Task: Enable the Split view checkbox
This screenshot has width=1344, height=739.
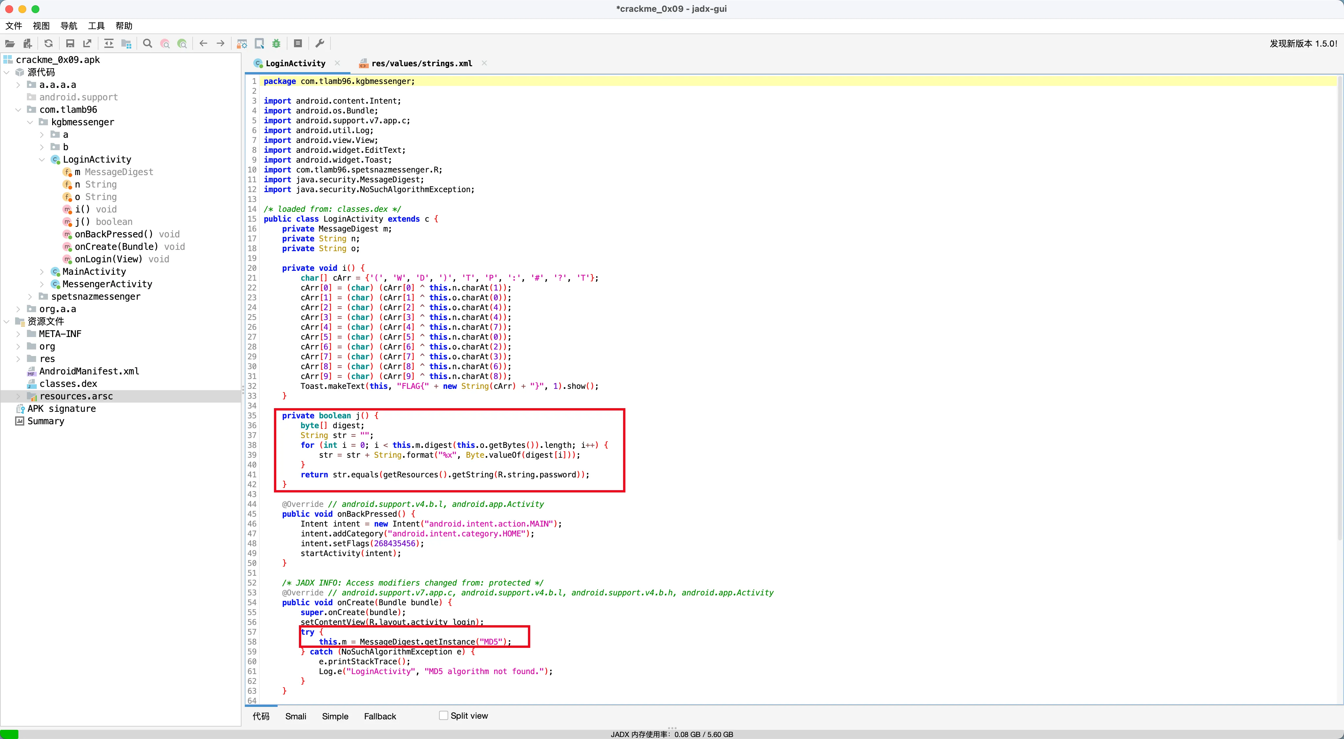Action: (x=444, y=715)
